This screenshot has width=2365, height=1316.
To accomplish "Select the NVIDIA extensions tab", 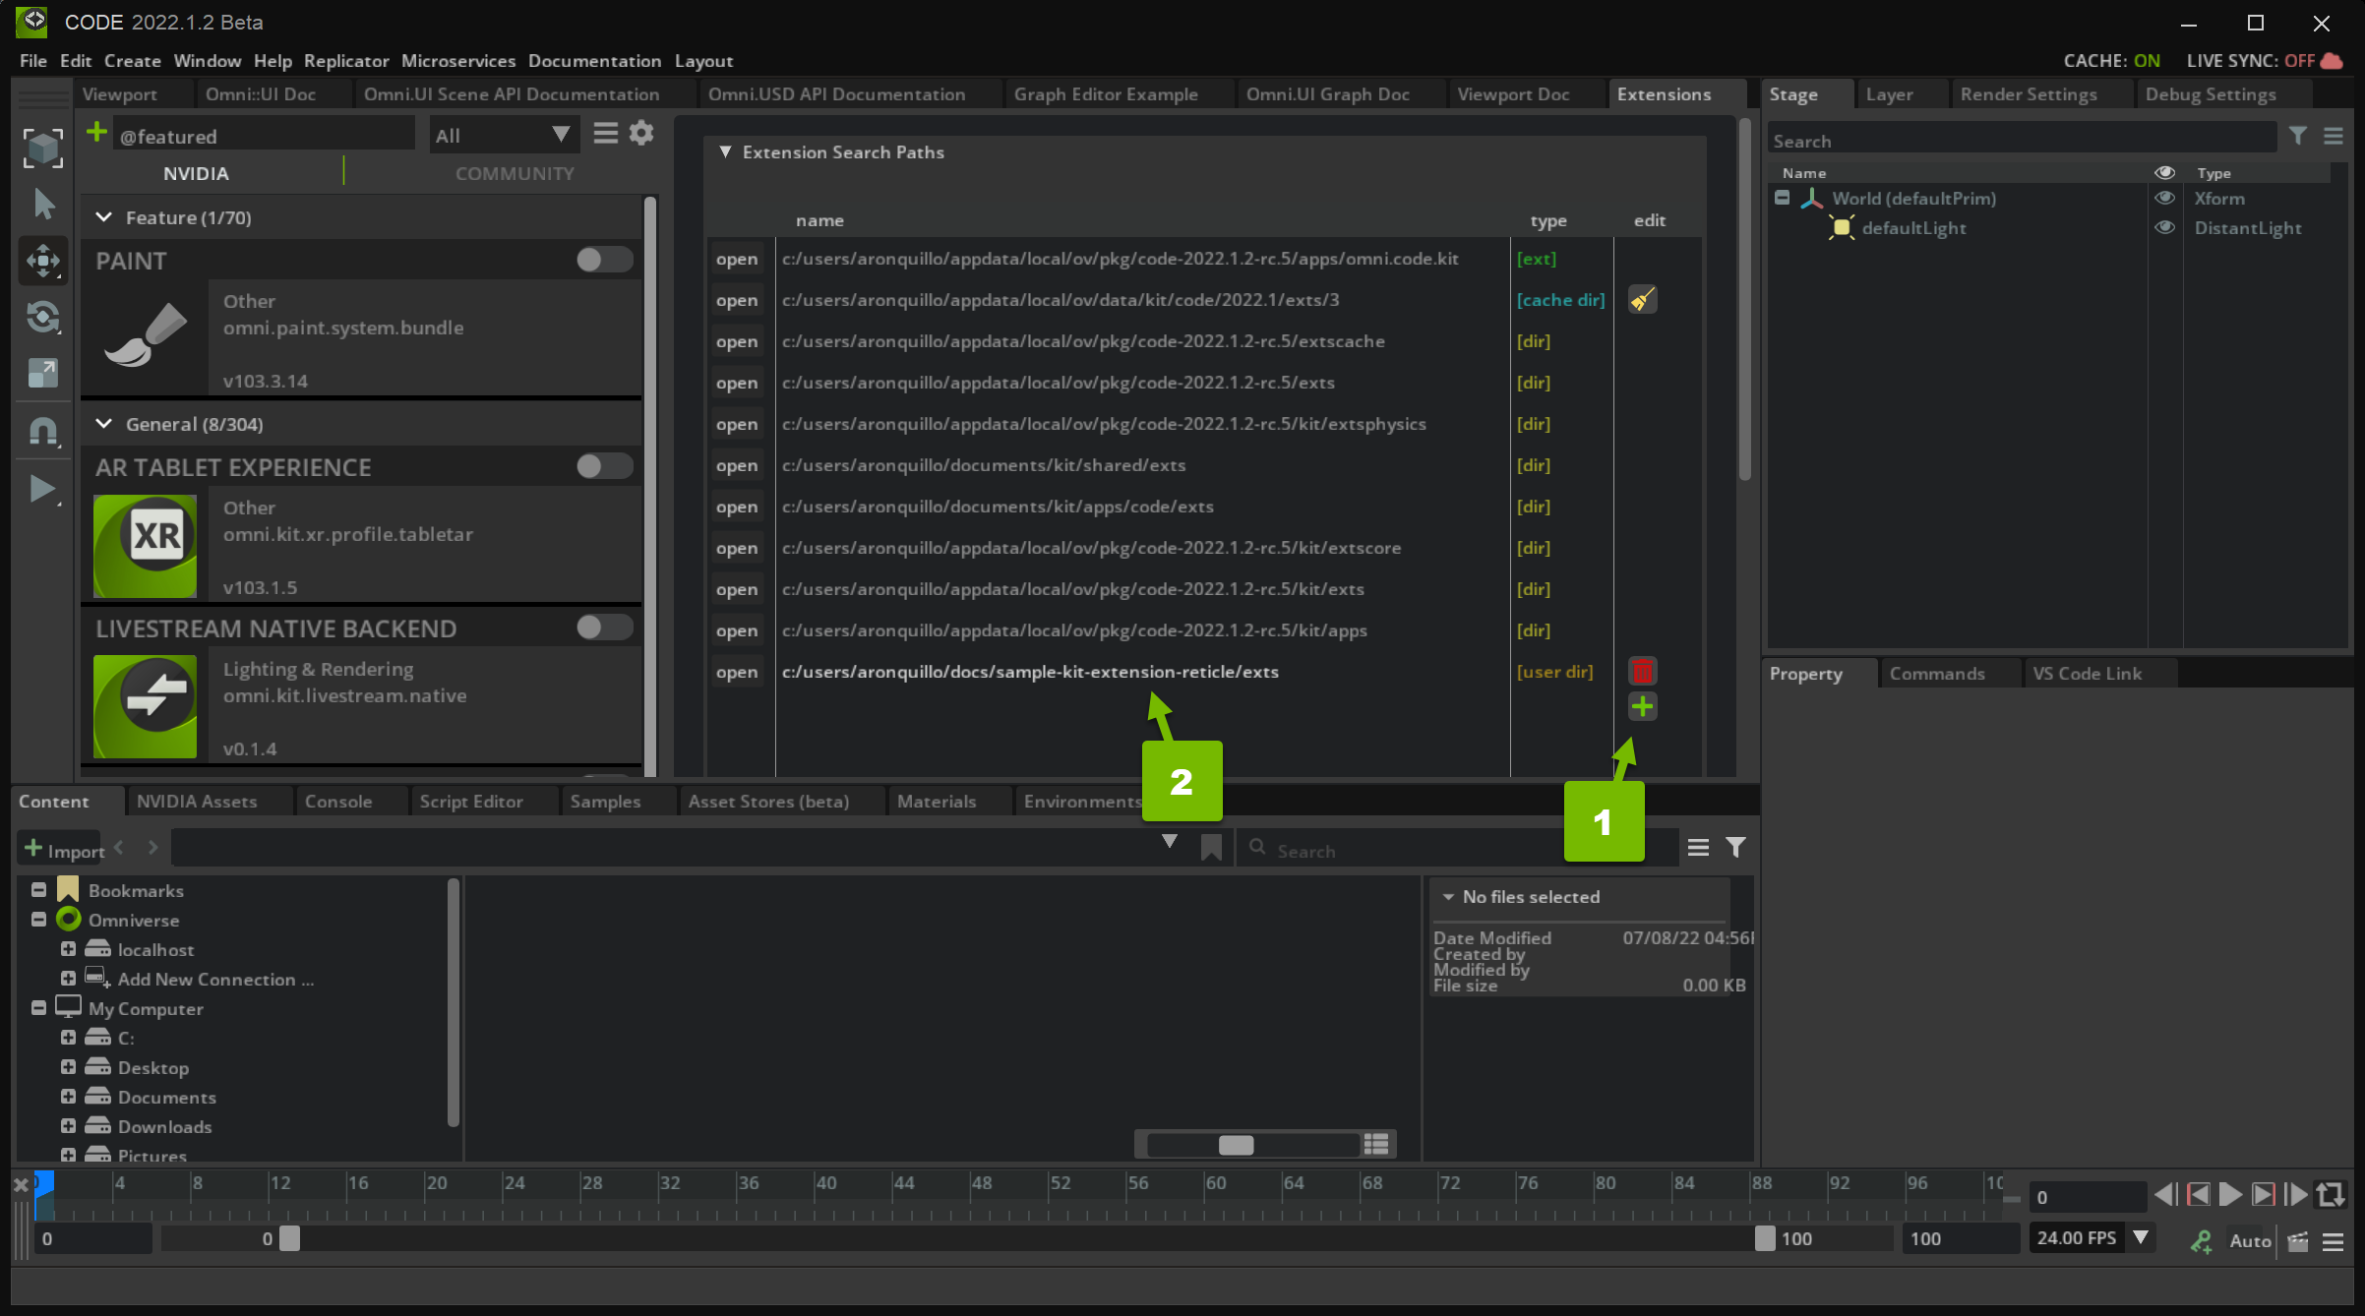I will point(196,173).
